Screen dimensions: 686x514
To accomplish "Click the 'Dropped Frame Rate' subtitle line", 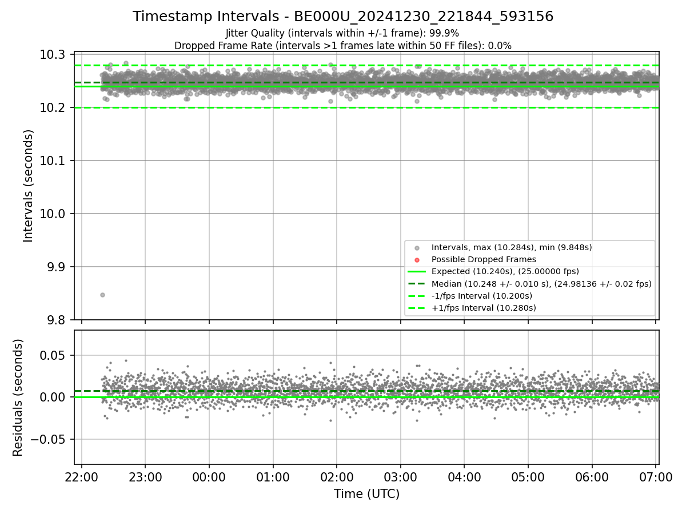I will pyautogui.click(x=343, y=45).
